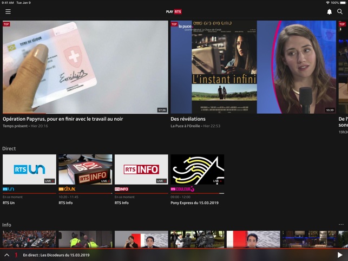Open partially visible third top video
Image resolution: width=348 pixels, height=261 pixels.
pos(343,67)
